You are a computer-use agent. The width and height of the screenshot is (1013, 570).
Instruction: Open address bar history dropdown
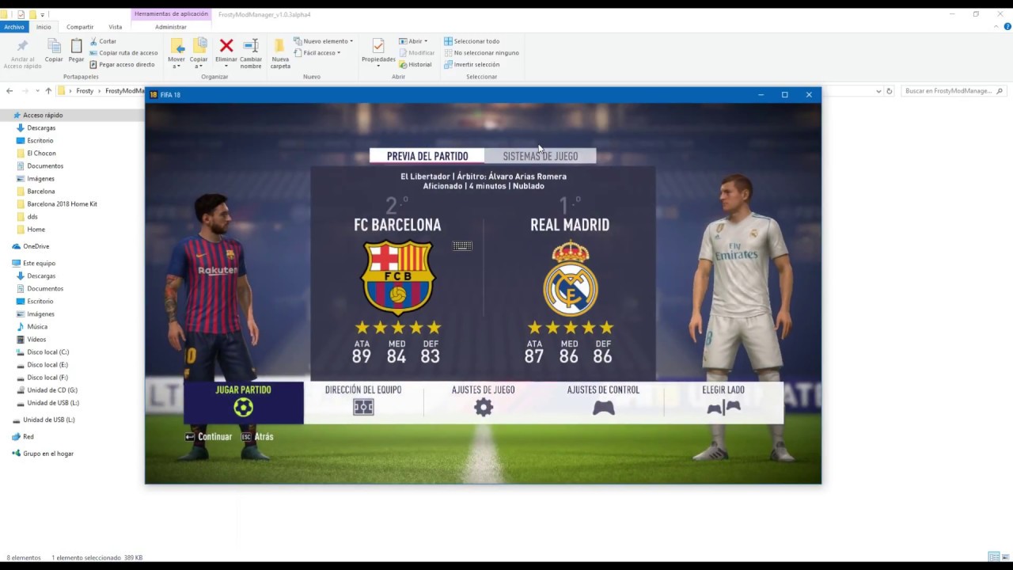[878, 91]
